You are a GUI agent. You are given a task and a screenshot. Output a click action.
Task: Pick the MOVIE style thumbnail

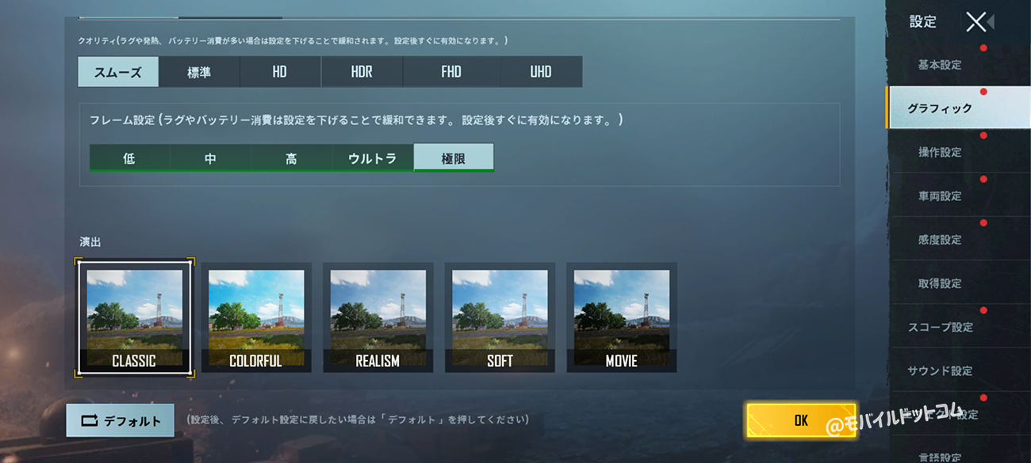point(622,317)
